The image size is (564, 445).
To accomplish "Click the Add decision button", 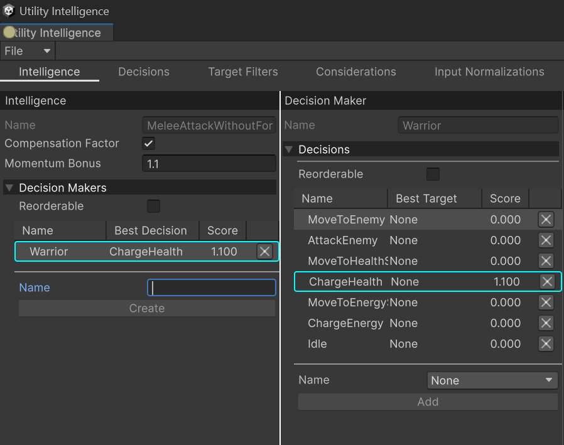I will 428,402.
